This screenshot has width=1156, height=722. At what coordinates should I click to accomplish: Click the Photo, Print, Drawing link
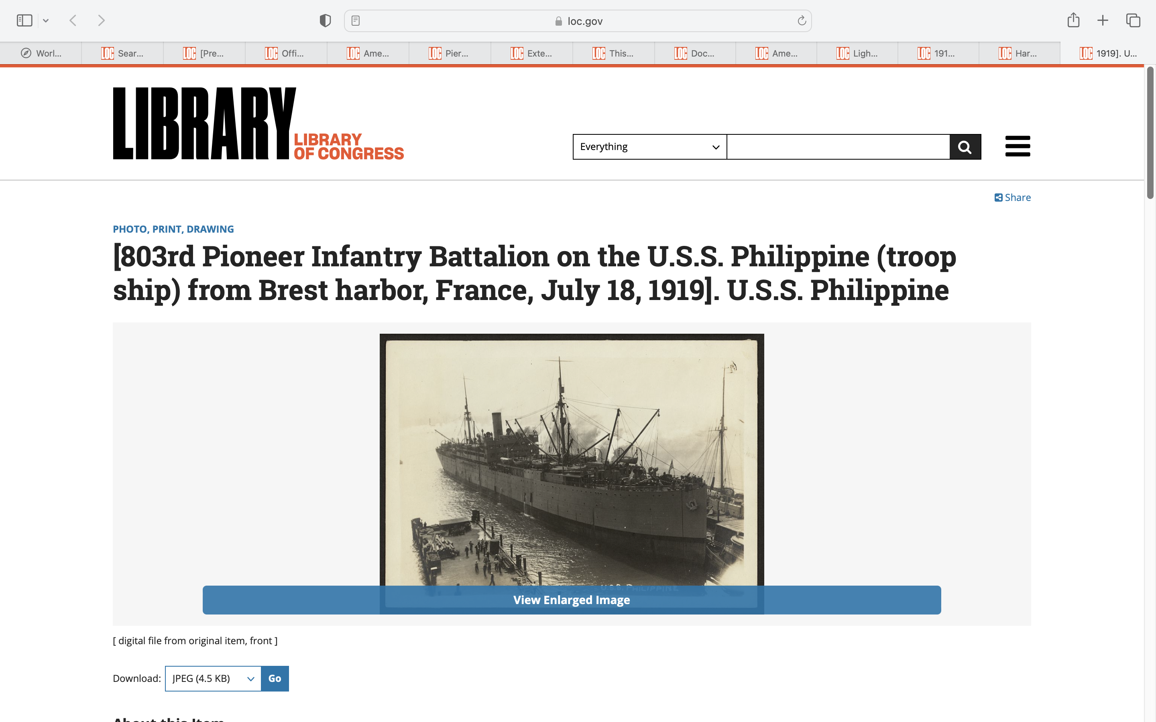coord(173,229)
